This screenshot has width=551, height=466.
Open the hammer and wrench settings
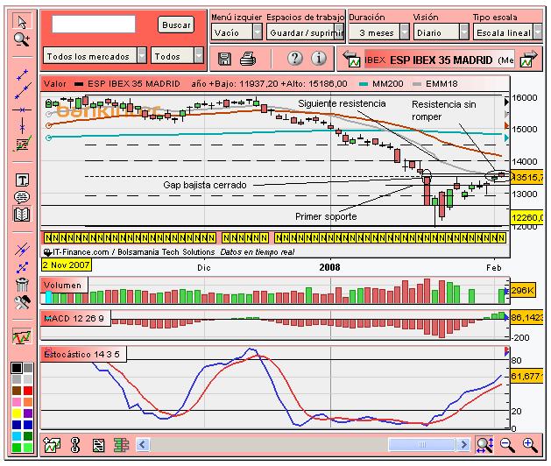[22, 302]
